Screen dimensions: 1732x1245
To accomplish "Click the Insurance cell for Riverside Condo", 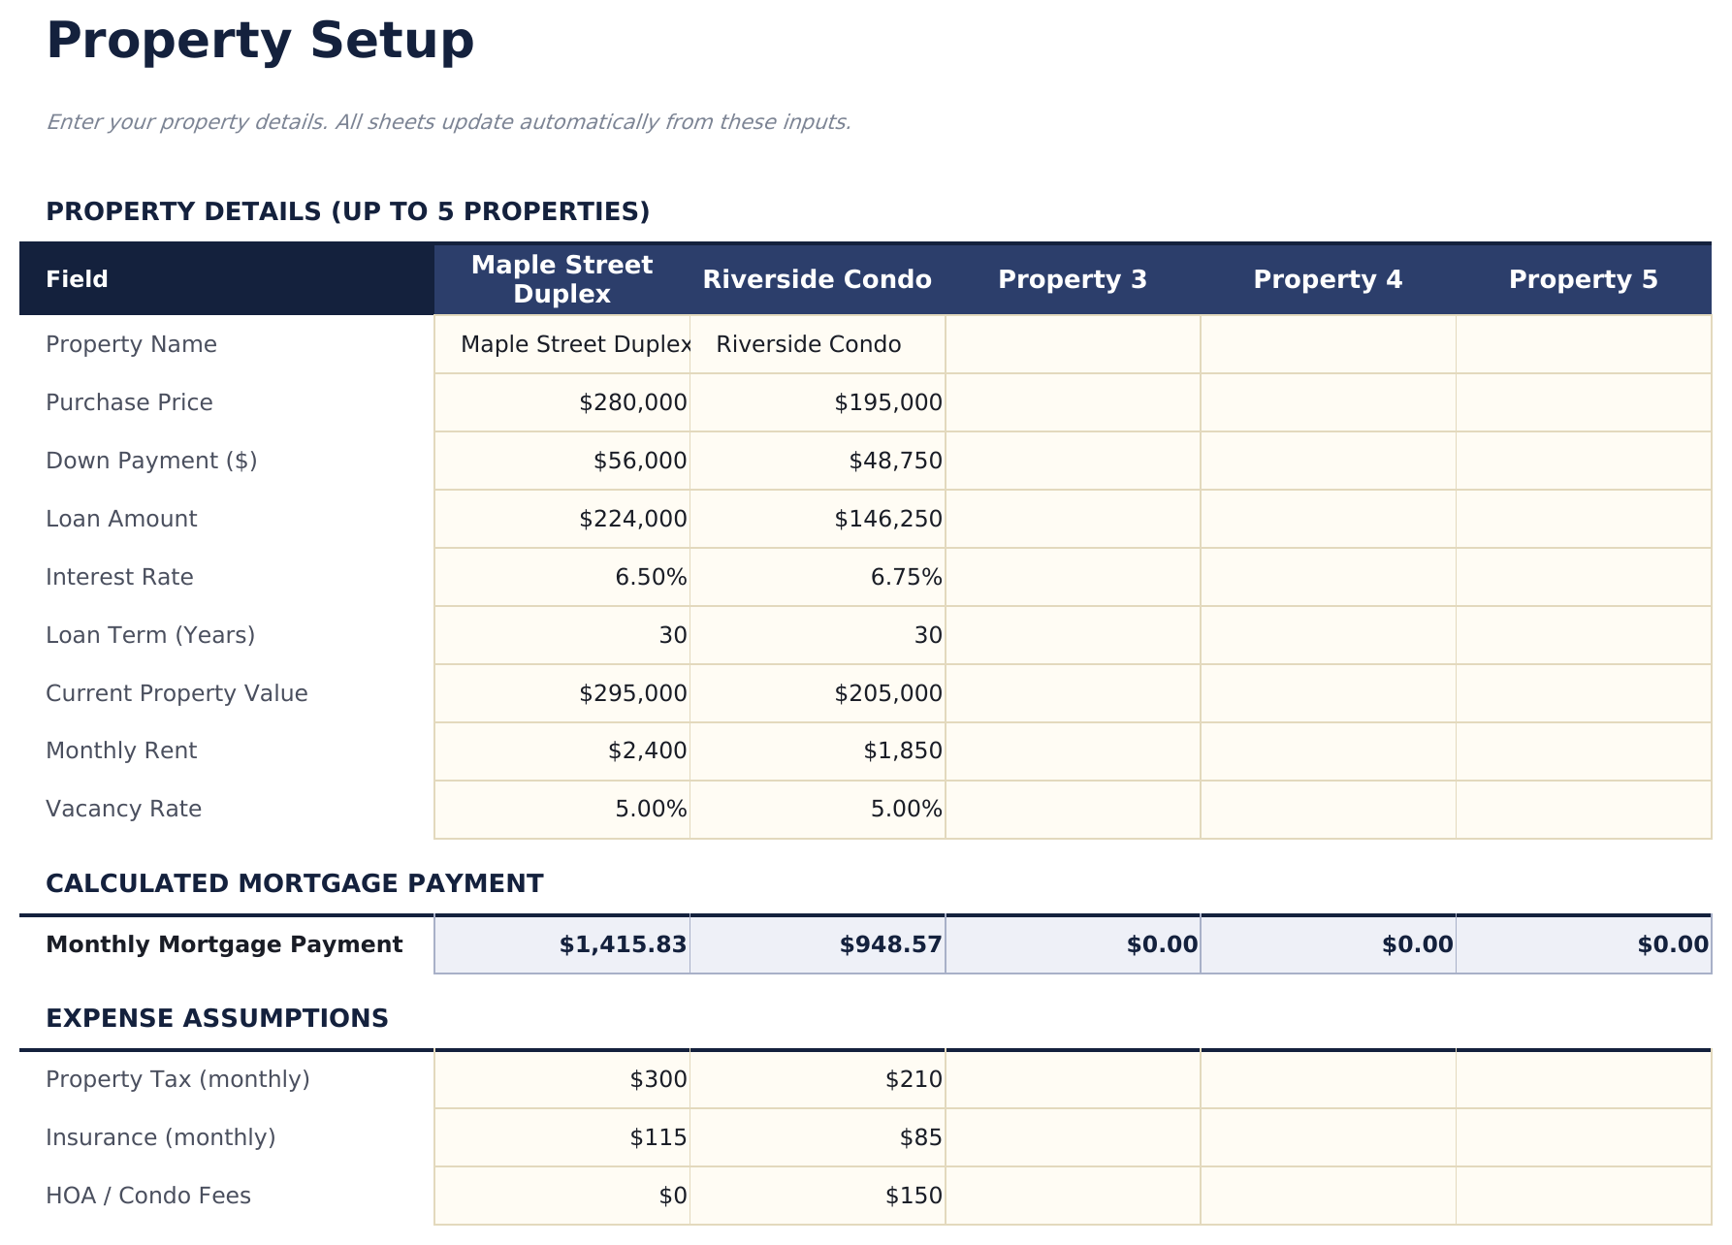I will point(817,1136).
